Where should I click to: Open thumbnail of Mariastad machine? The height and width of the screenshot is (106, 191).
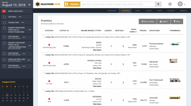pos(174,61)
